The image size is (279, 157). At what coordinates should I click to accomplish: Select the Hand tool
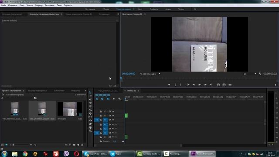click(90, 127)
